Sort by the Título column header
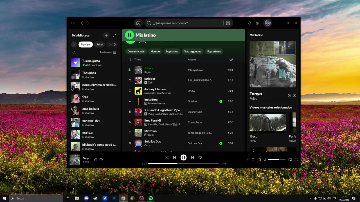The width and height of the screenshot is (360, 202). pos(138,59)
